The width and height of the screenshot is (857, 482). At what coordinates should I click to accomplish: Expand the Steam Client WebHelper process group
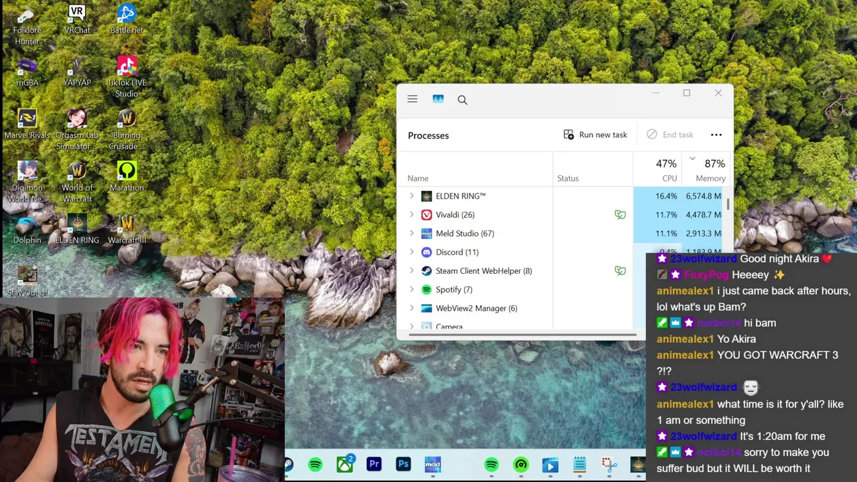click(412, 271)
